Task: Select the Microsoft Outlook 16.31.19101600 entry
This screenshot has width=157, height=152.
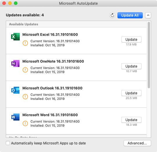Action: (x=76, y=94)
